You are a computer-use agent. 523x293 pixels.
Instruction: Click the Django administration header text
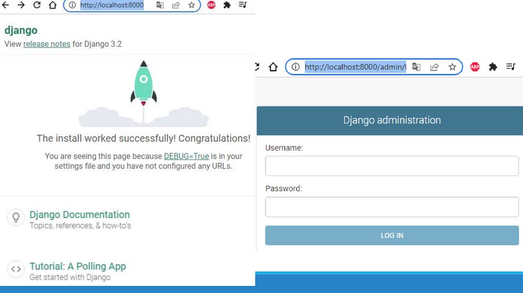[x=392, y=120]
